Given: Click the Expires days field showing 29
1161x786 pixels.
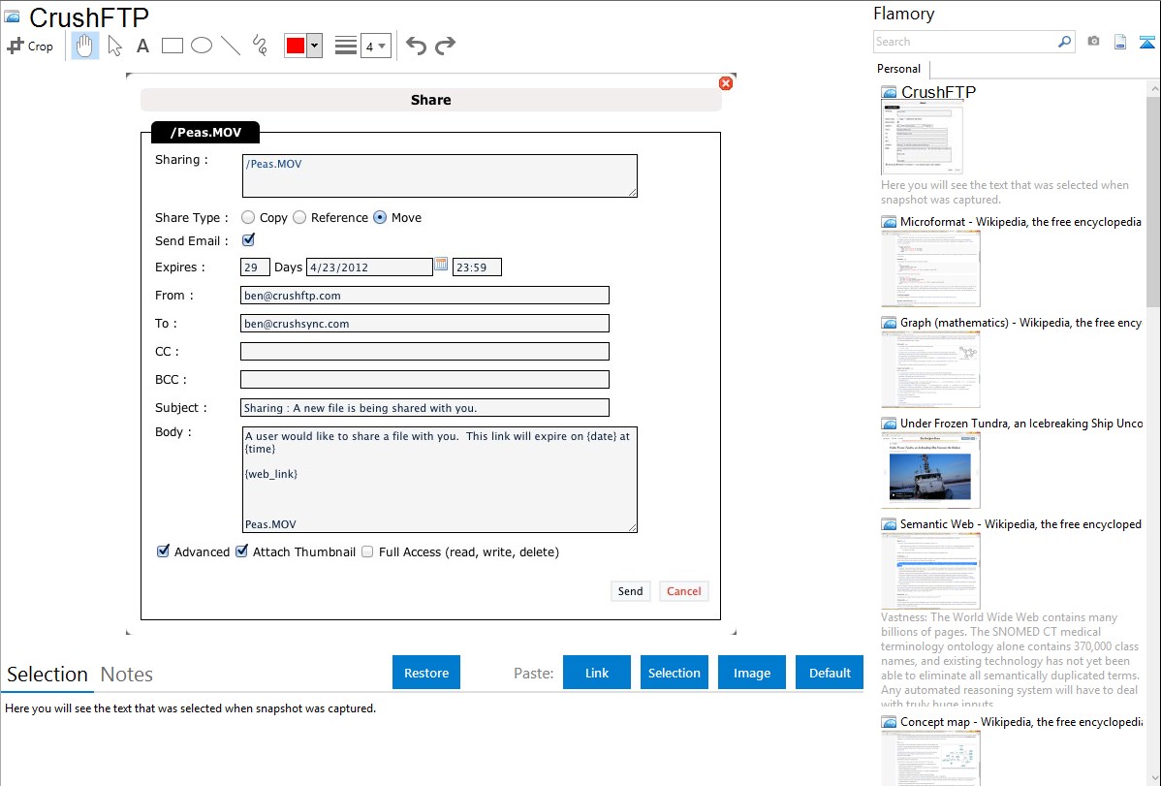Looking at the screenshot, I should [x=255, y=267].
